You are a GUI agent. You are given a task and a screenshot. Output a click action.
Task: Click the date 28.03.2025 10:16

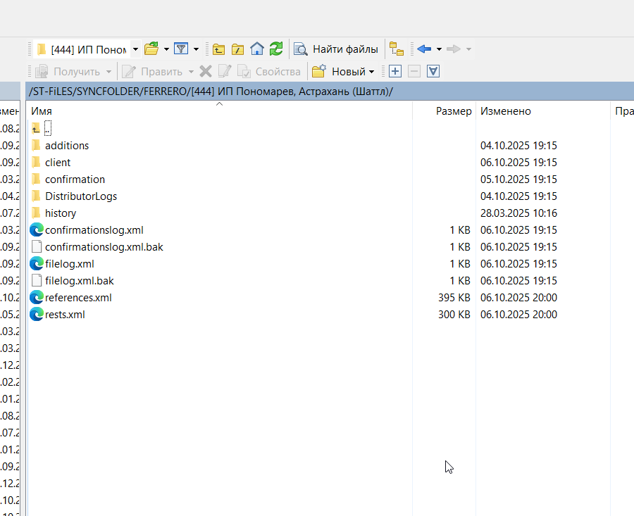click(x=518, y=213)
